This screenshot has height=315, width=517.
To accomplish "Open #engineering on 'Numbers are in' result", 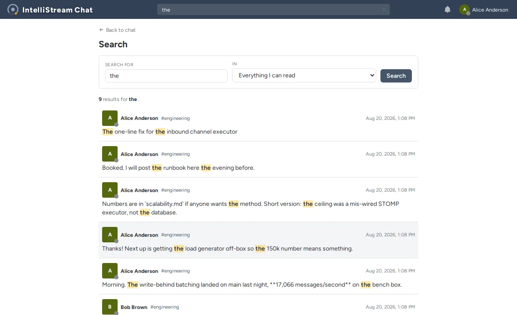I will click(175, 190).
